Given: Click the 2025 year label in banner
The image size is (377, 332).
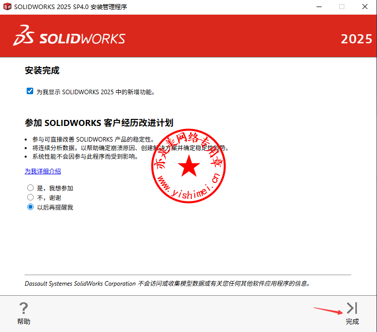Looking at the screenshot, I should [x=356, y=39].
